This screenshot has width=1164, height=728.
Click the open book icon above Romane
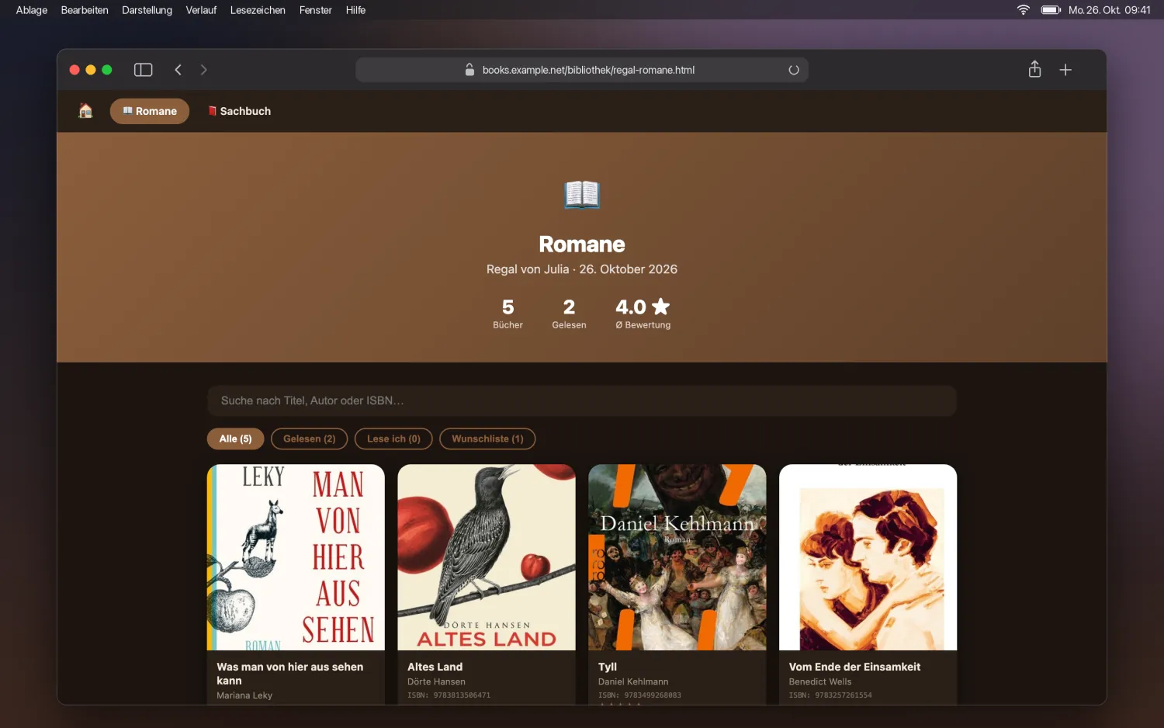(x=582, y=194)
